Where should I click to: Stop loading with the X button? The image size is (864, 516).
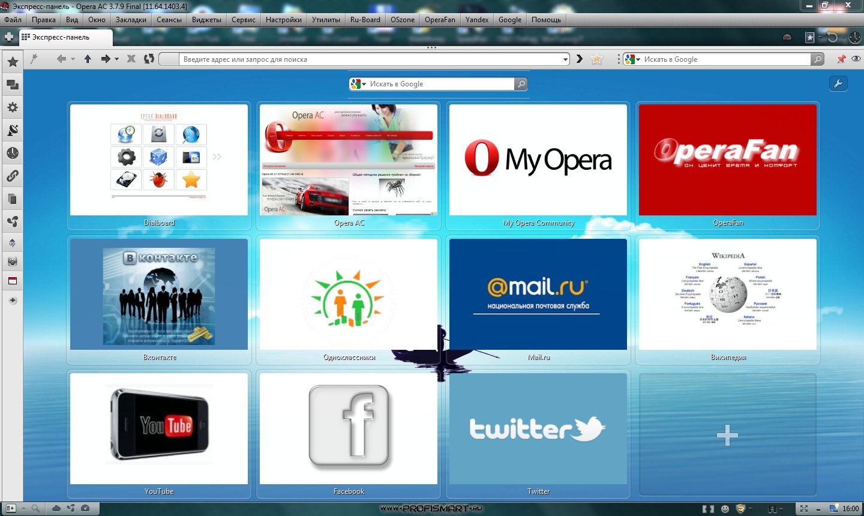tap(131, 59)
